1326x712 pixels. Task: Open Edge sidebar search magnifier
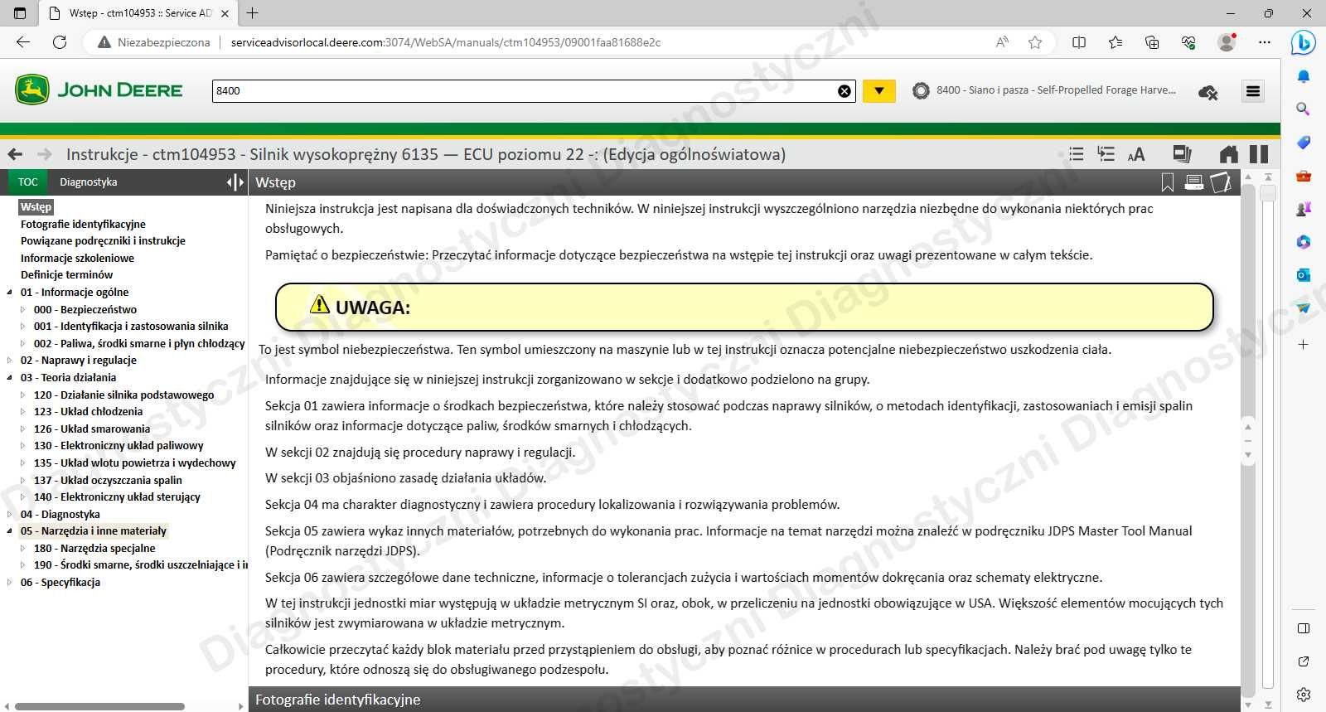coord(1304,109)
